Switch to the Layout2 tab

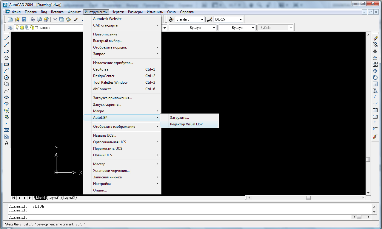point(69,198)
